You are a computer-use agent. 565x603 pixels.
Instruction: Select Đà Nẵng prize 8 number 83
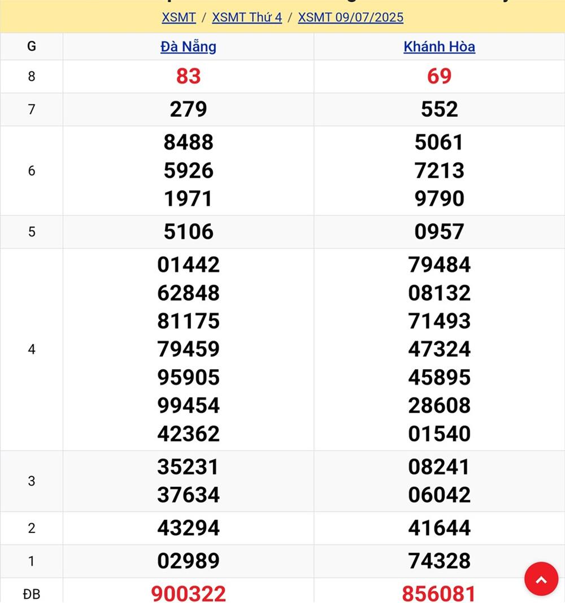[188, 76]
